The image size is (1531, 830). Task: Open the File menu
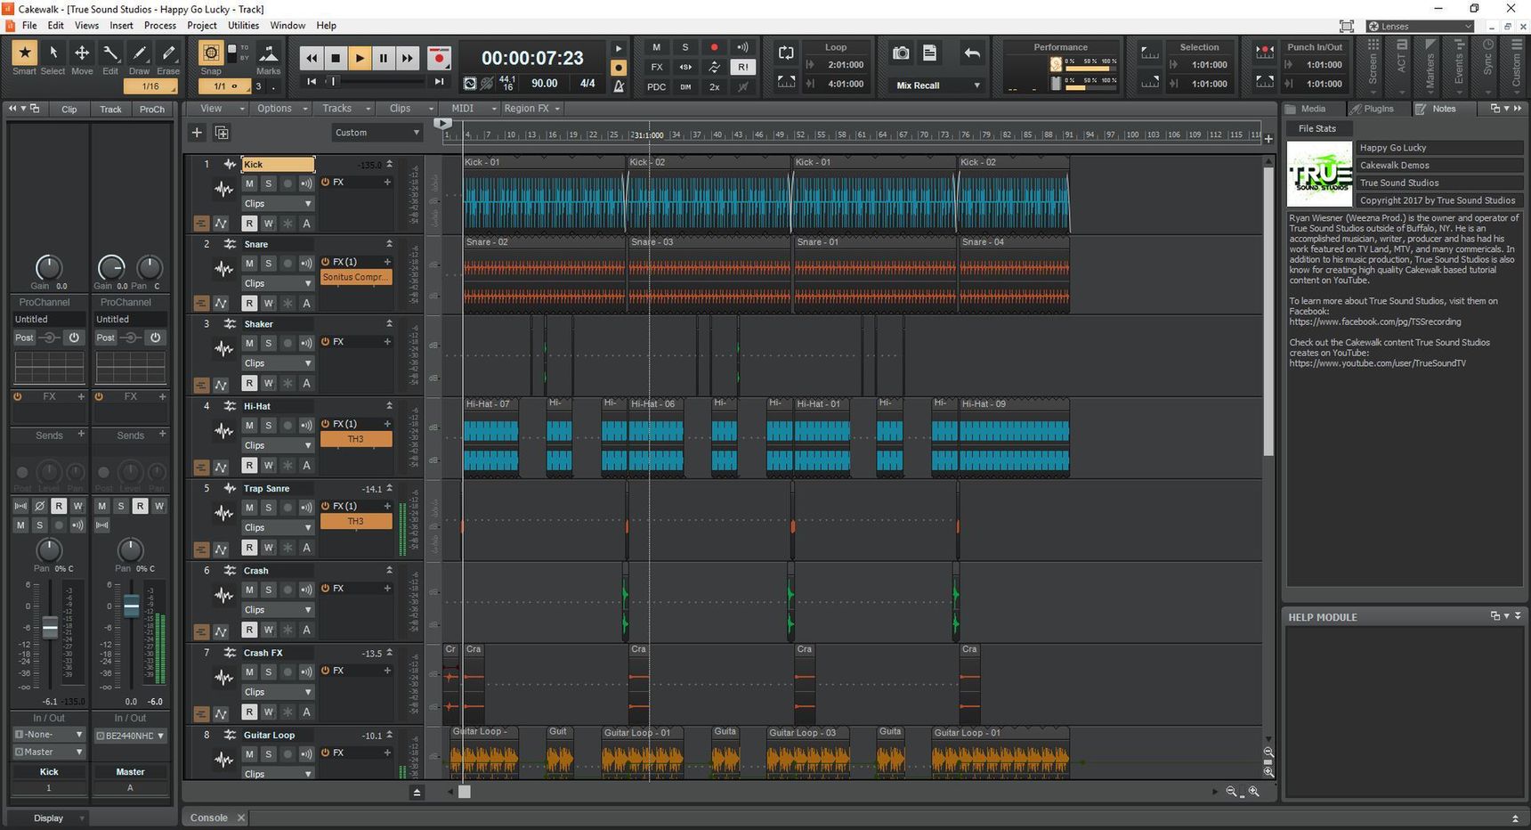pos(29,25)
